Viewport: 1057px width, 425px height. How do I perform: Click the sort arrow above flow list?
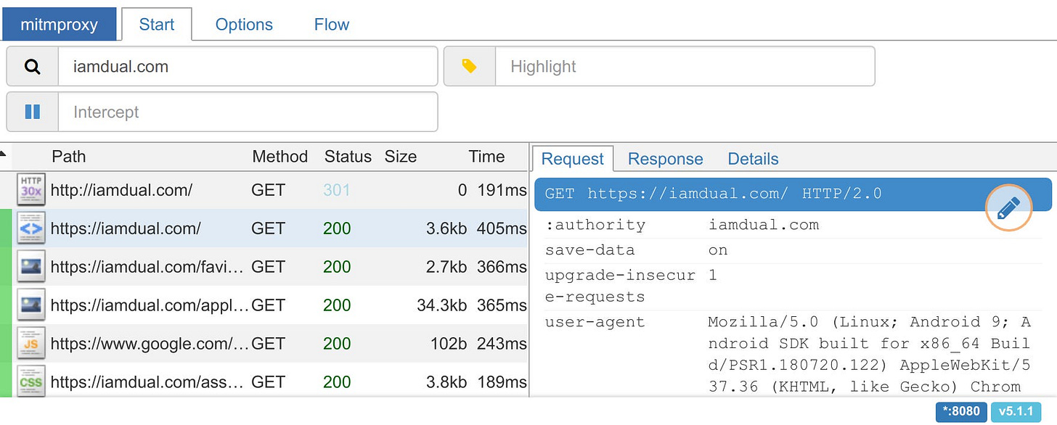click(x=4, y=154)
